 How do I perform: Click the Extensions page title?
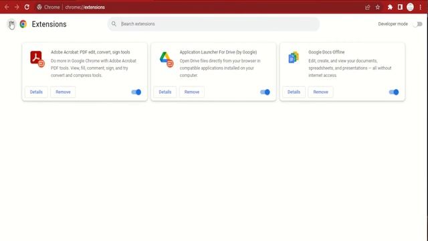coord(49,24)
